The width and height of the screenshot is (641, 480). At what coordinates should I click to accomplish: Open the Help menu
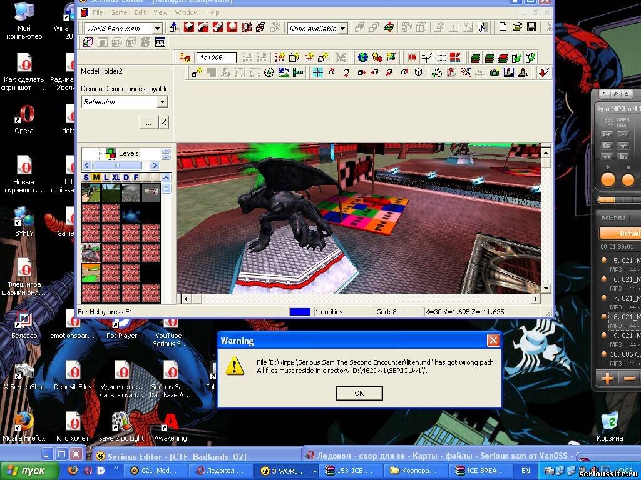[x=213, y=12]
